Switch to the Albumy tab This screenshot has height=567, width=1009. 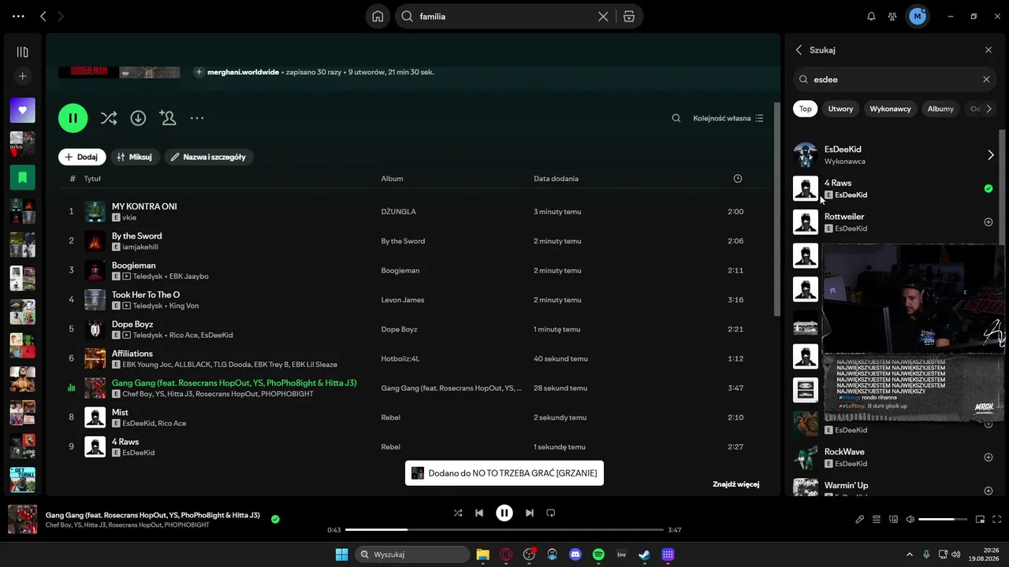coord(940,109)
